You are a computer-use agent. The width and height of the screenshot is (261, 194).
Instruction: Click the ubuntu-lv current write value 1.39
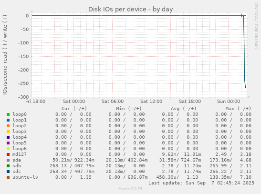coord(86,177)
